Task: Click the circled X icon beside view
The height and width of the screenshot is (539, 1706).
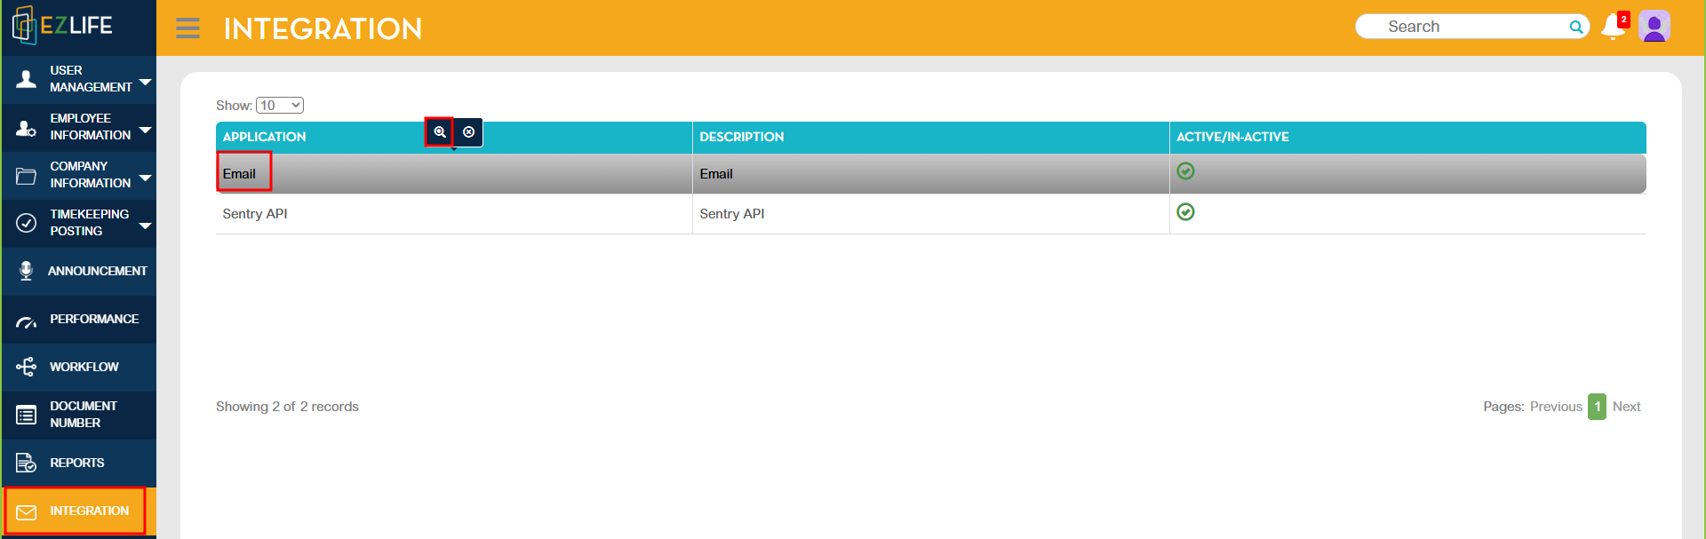Action: click(x=469, y=131)
